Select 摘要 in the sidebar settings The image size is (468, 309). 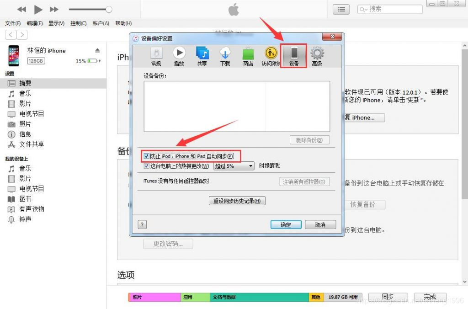(53, 83)
